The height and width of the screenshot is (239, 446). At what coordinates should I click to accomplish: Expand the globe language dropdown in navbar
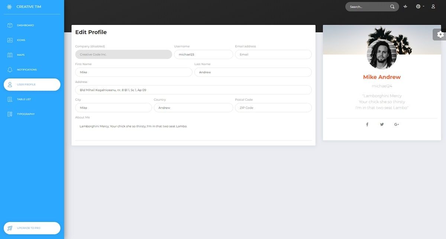[x=418, y=6]
